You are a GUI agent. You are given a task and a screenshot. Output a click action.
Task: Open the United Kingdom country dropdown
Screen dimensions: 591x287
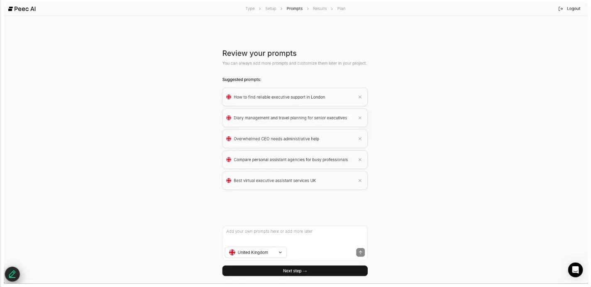(x=256, y=252)
